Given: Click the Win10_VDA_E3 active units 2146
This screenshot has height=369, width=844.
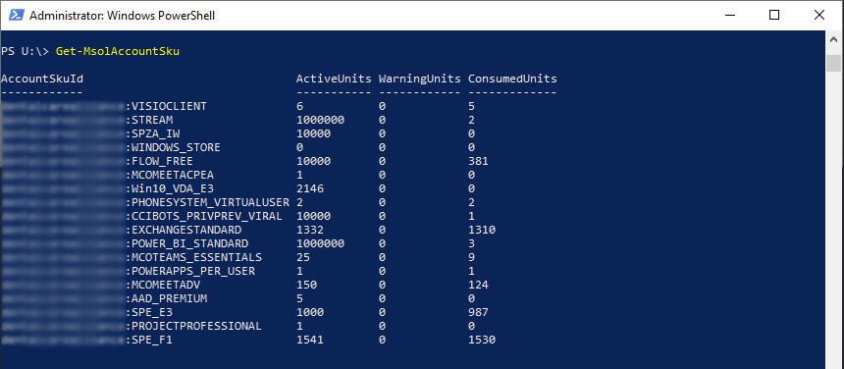Looking at the screenshot, I should (310, 188).
